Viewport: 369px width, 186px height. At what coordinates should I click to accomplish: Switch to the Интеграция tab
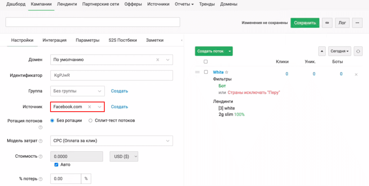pyautogui.click(x=54, y=40)
